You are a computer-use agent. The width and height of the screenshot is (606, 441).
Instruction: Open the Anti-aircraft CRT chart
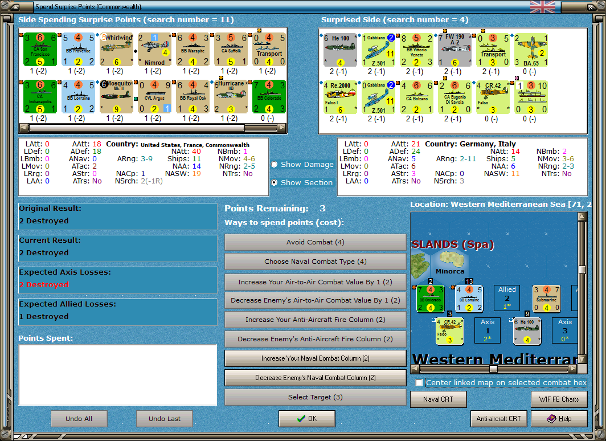click(498, 419)
